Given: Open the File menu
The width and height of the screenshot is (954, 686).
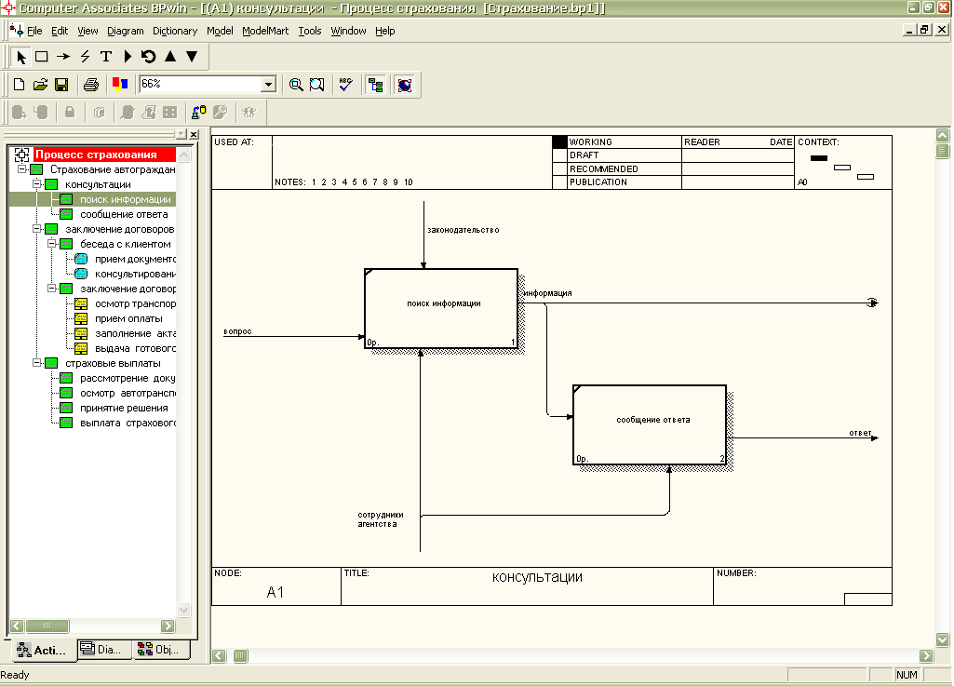Looking at the screenshot, I should (x=34, y=31).
